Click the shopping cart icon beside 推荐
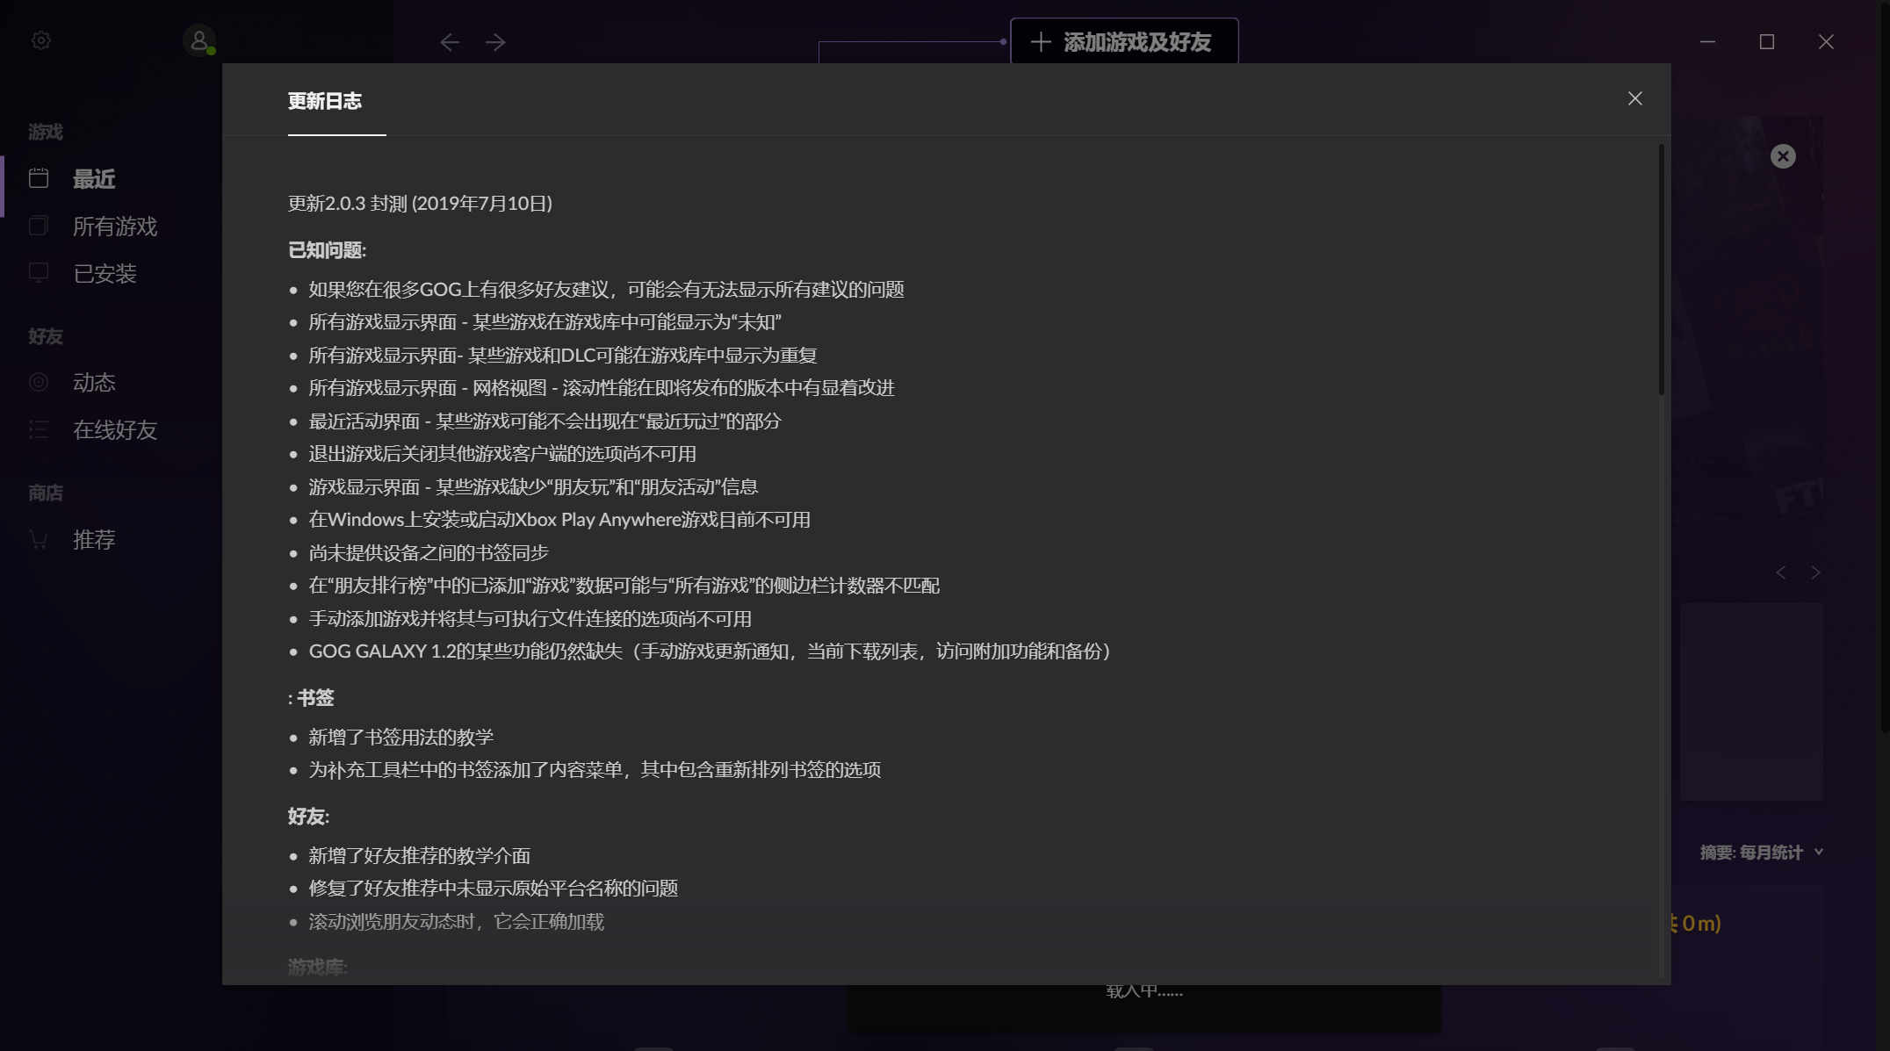 point(39,539)
